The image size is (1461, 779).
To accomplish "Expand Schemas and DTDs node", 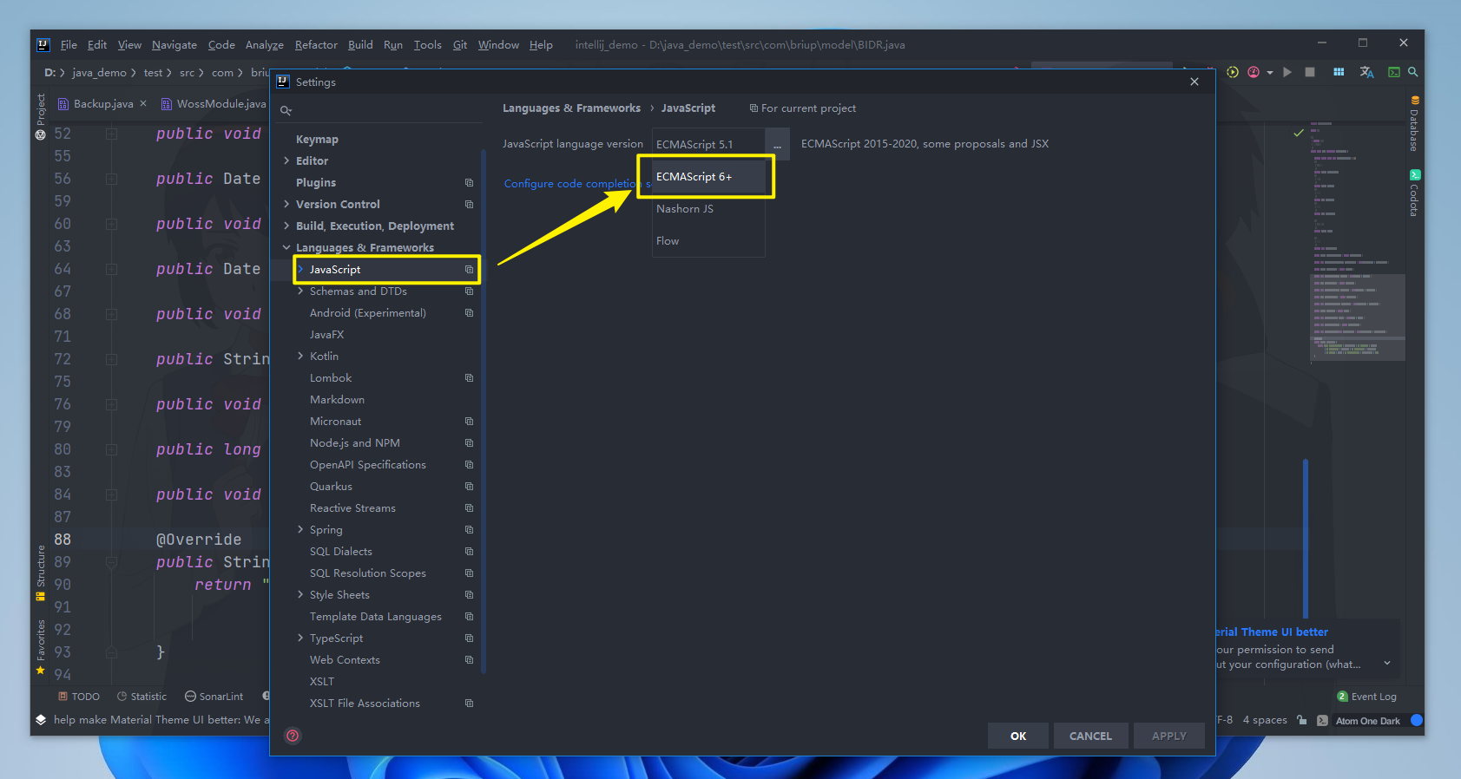I will (300, 291).
